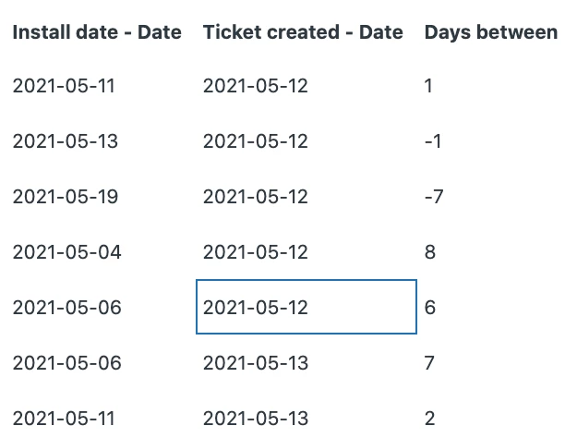Click the days between value 8
The height and width of the screenshot is (438, 565).
[430, 252]
